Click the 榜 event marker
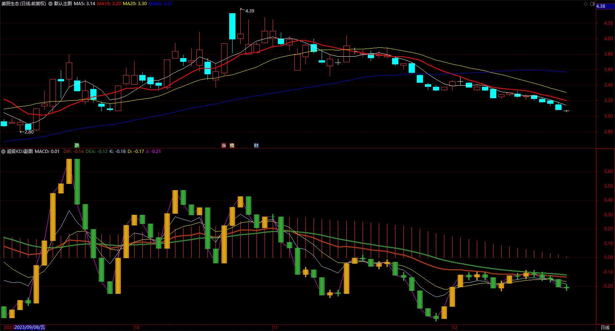 tap(232, 146)
